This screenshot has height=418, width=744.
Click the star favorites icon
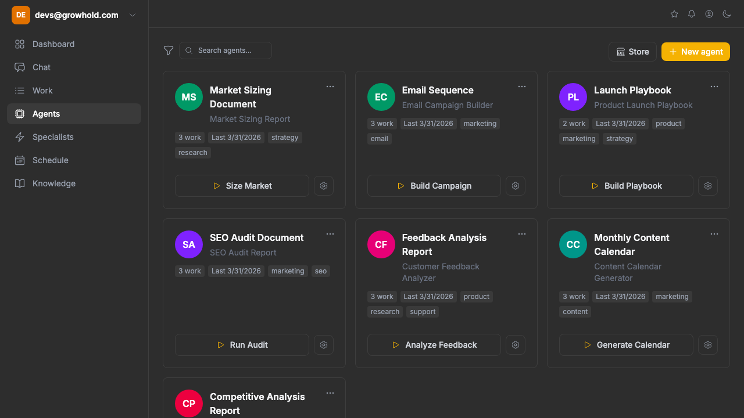[x=674, y=14]
